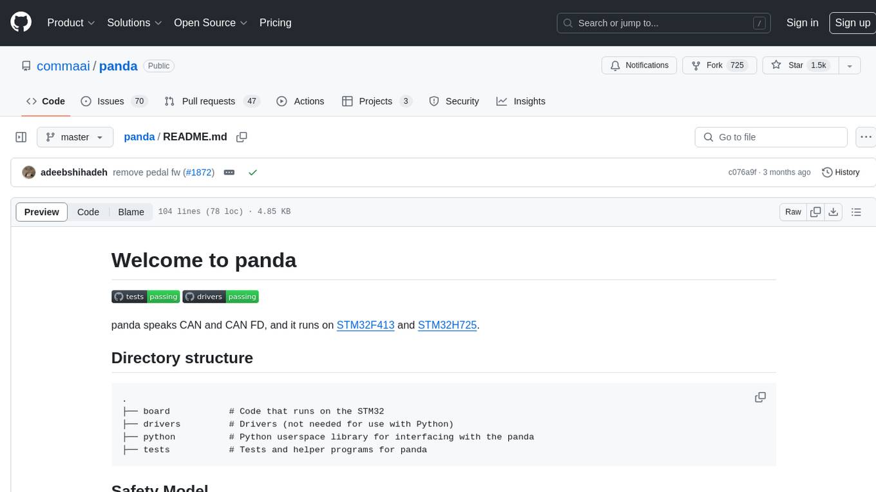Switch to the Issues tab

[x=114, y=101]
